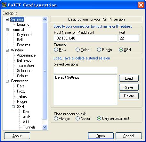Select the Raw protocol radio button
This screenshot has height=142, width=146.
pos(56,50)
